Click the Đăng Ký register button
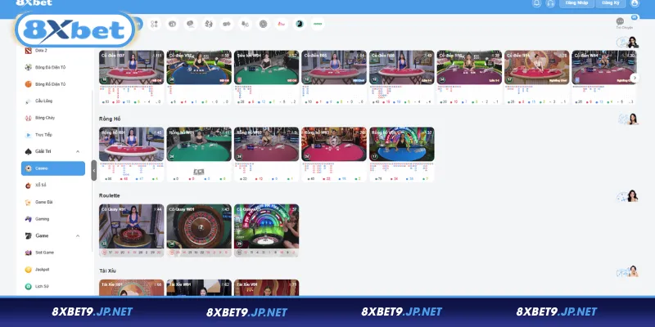This screenshot has width=655, height=327. (610, 3)
